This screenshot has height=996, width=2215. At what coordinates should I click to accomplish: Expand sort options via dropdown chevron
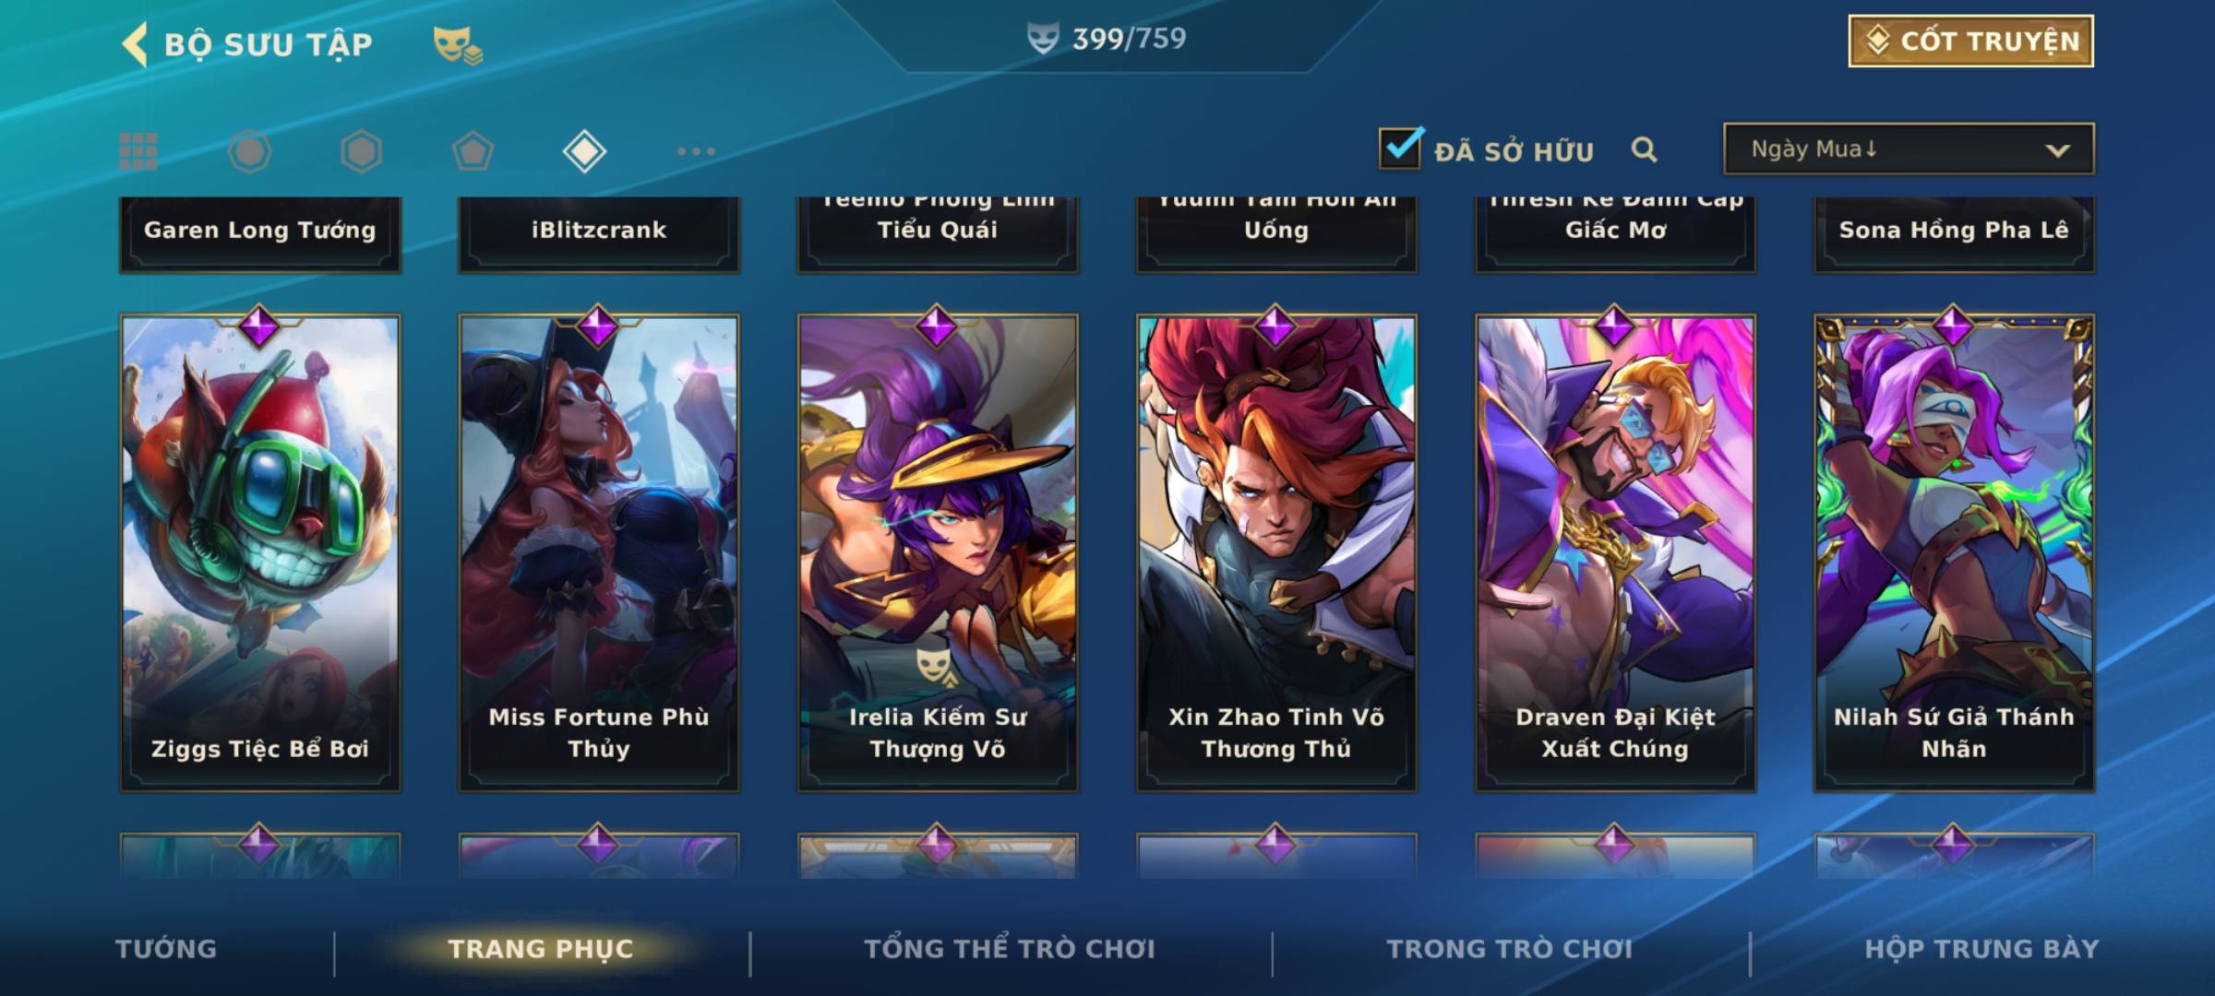point(2057,150)
